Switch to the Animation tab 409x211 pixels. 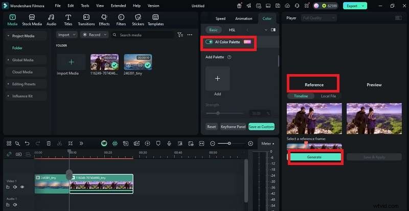coord(244,18)
